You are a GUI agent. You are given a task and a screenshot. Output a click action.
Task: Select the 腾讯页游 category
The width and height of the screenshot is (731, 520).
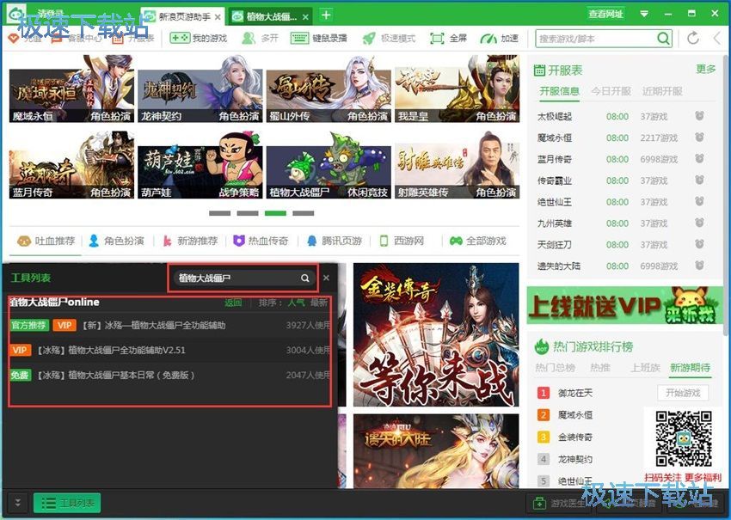coord(335,241)
